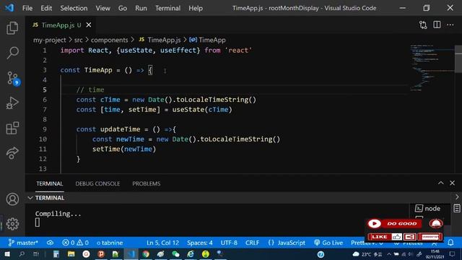Change indentation via Spaces: 4
This screenshot has width=462, height=260.
[199, 243]
